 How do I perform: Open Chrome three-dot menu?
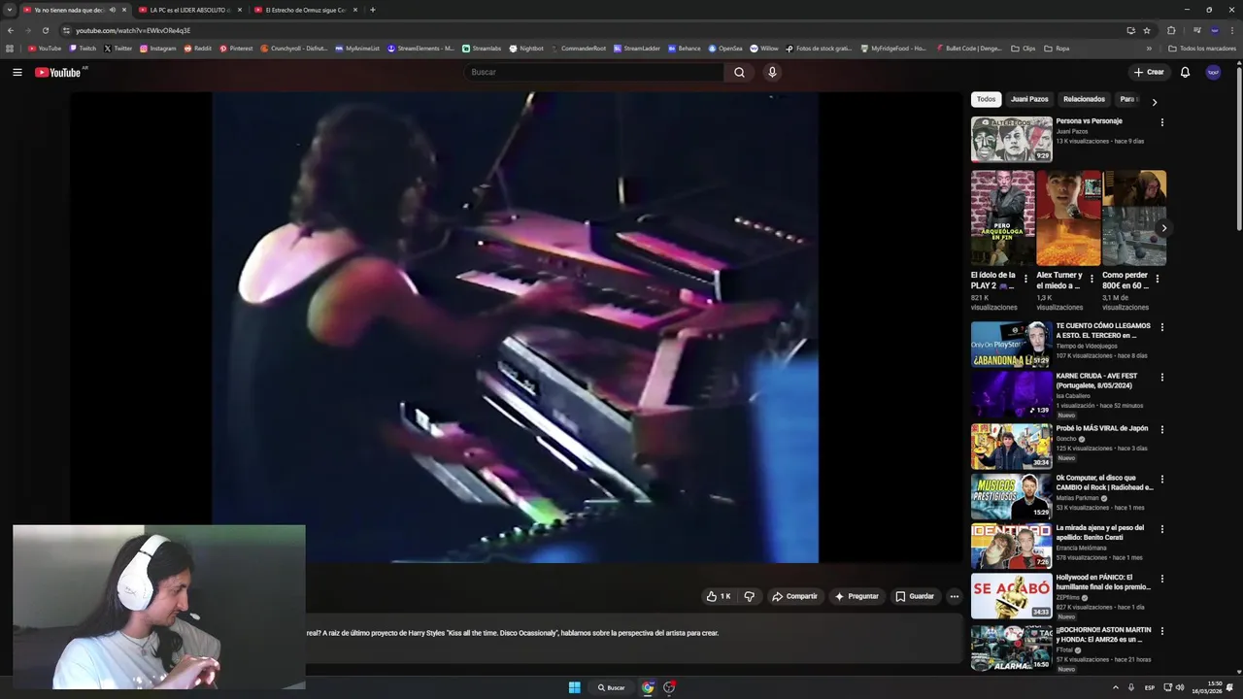(1232, 30)
